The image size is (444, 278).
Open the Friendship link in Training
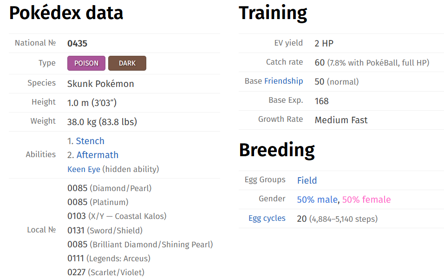(283, 81)
